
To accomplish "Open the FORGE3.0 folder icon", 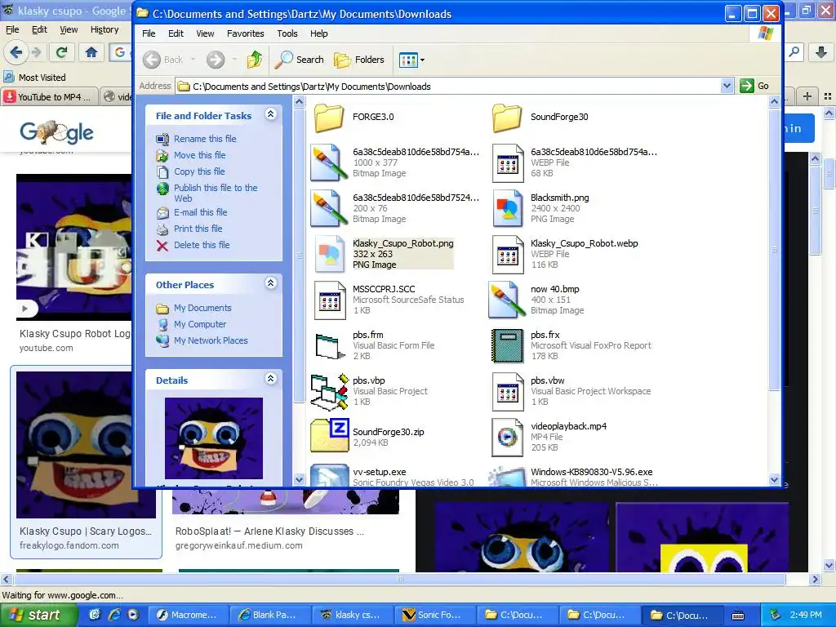I will [329, 118].
